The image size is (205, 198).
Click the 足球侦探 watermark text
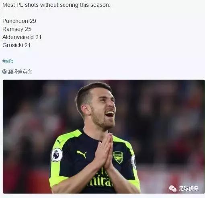189,188
